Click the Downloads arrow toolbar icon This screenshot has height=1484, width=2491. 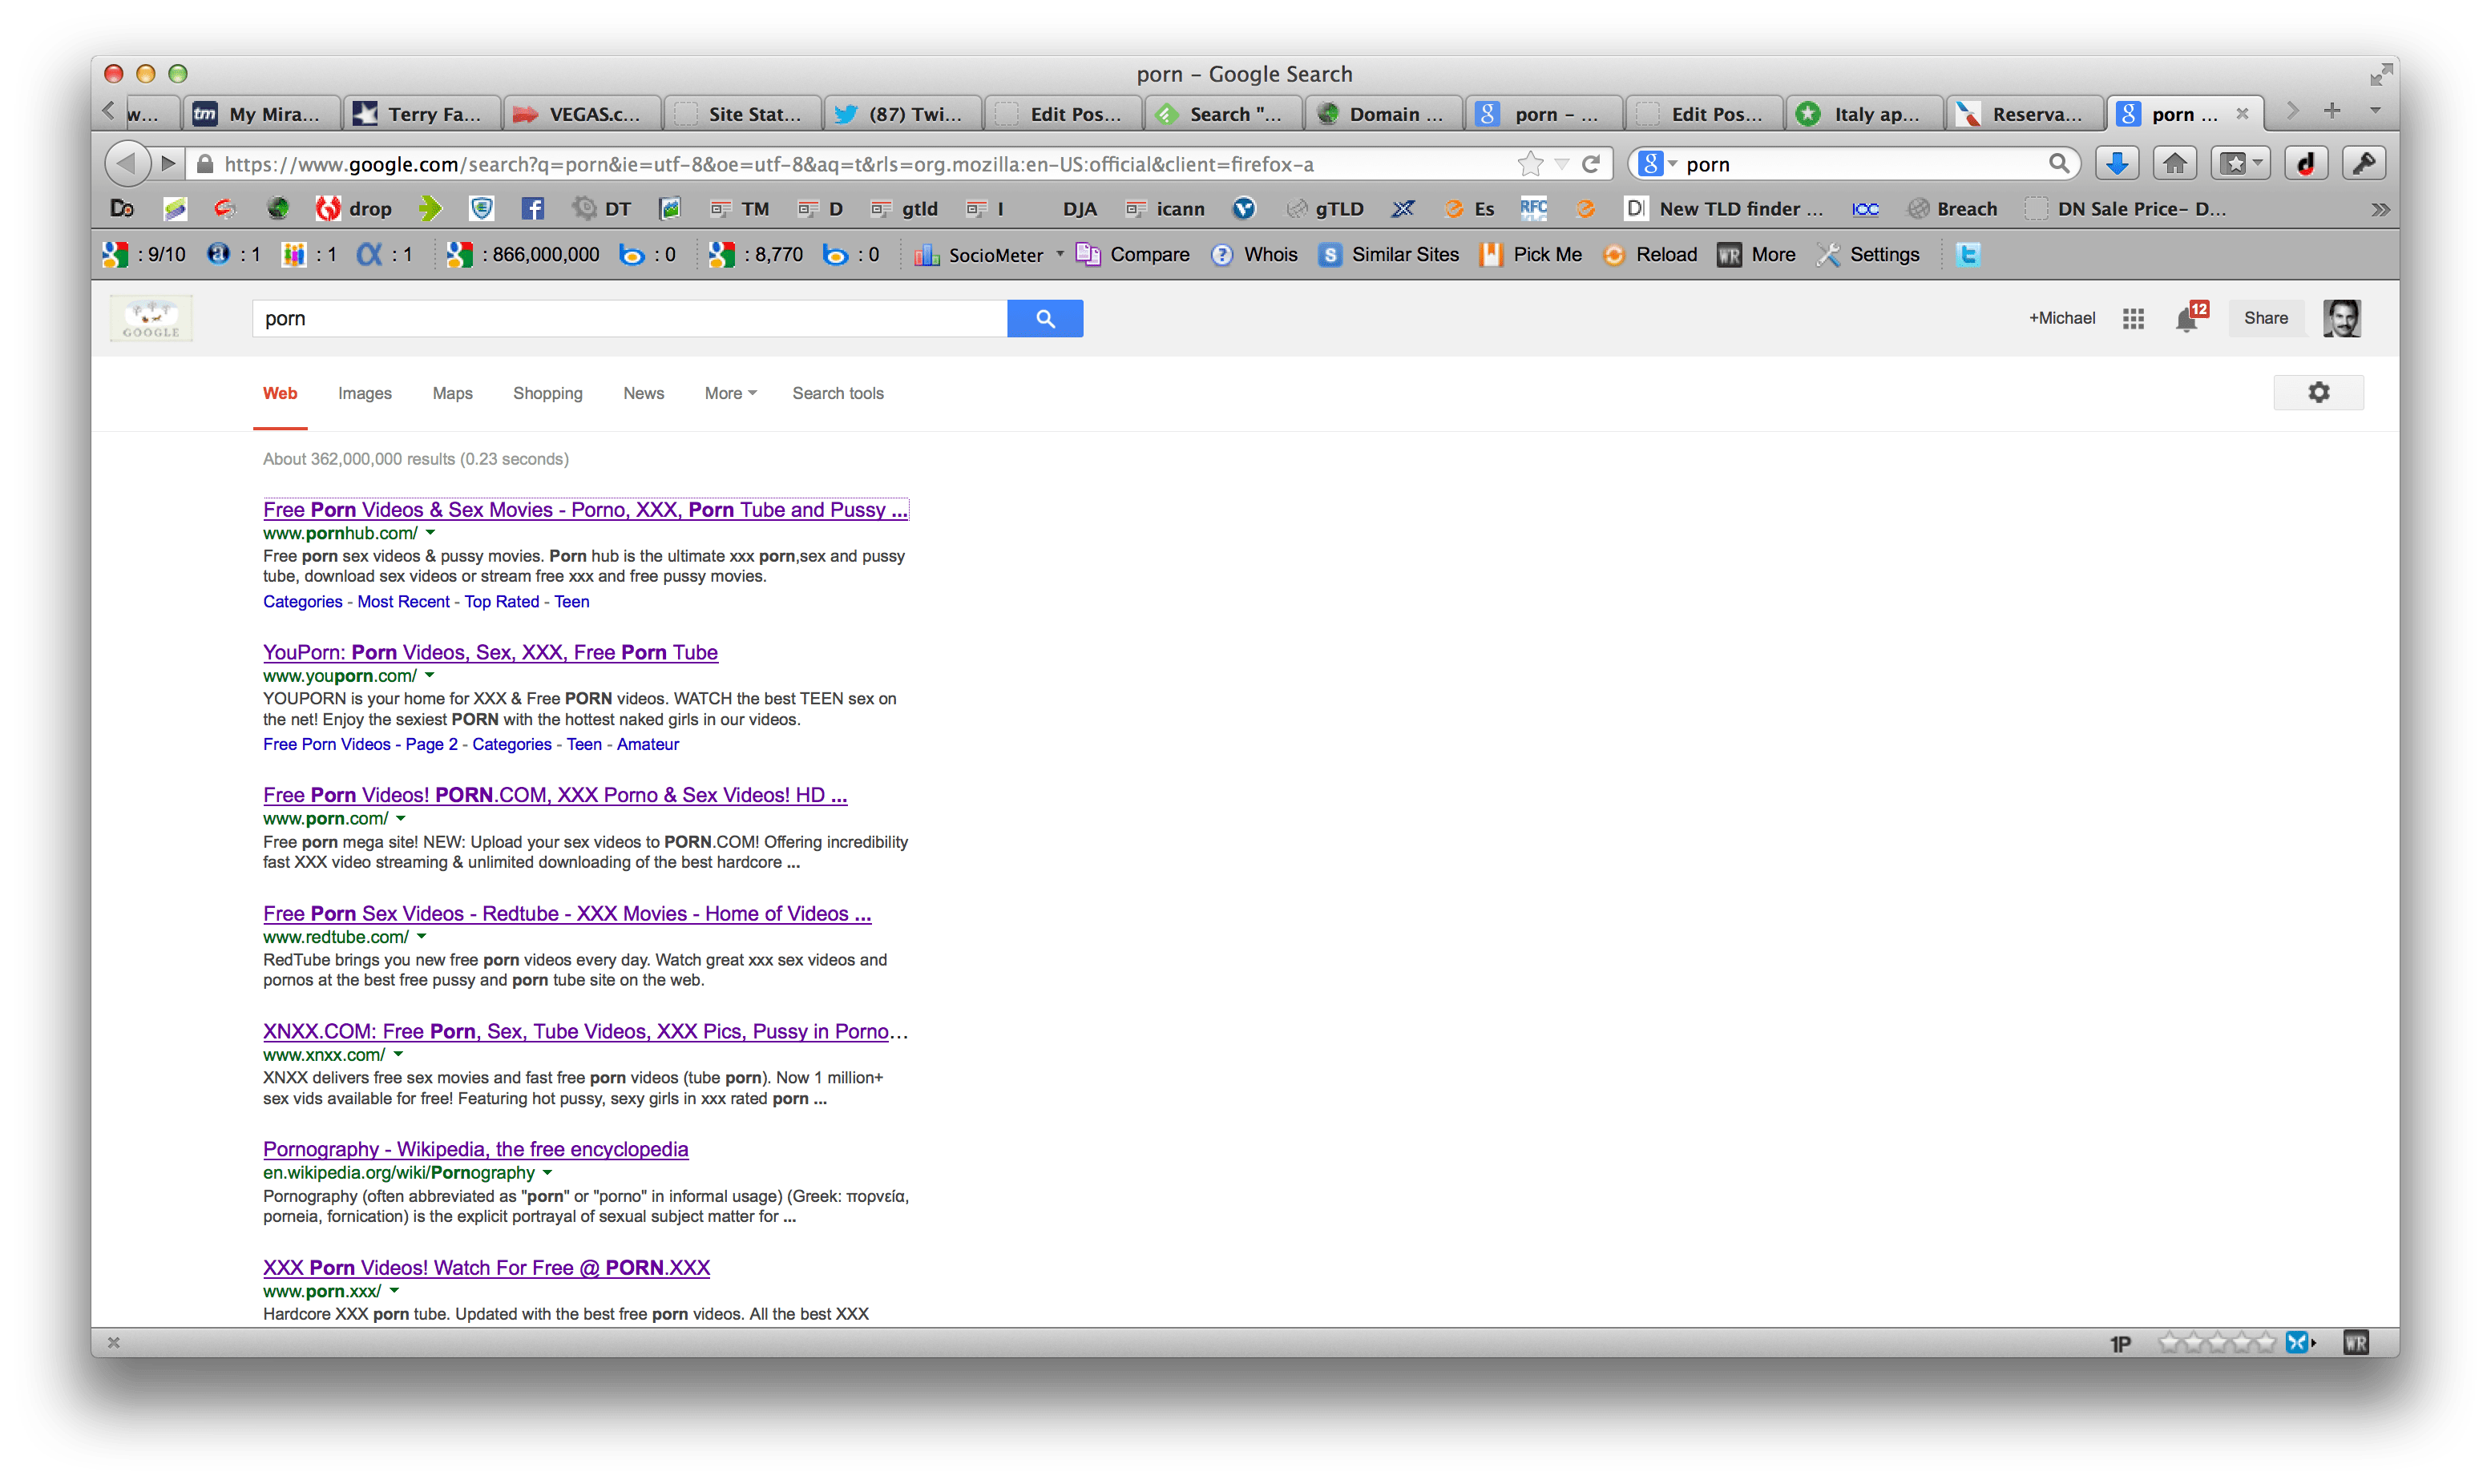2116,164
